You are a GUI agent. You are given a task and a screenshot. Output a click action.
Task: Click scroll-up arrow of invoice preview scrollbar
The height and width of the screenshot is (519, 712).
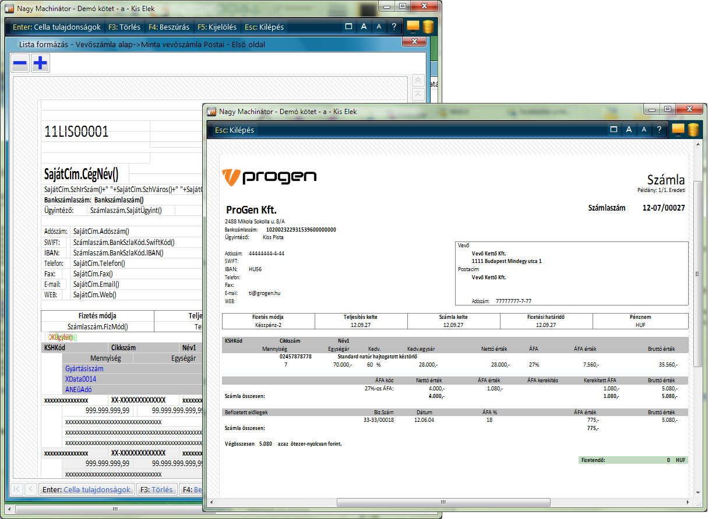[697, 145]
